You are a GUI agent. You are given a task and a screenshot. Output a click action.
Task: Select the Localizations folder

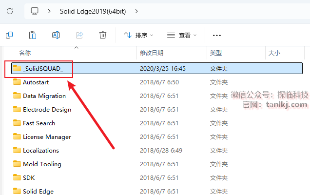41,150
